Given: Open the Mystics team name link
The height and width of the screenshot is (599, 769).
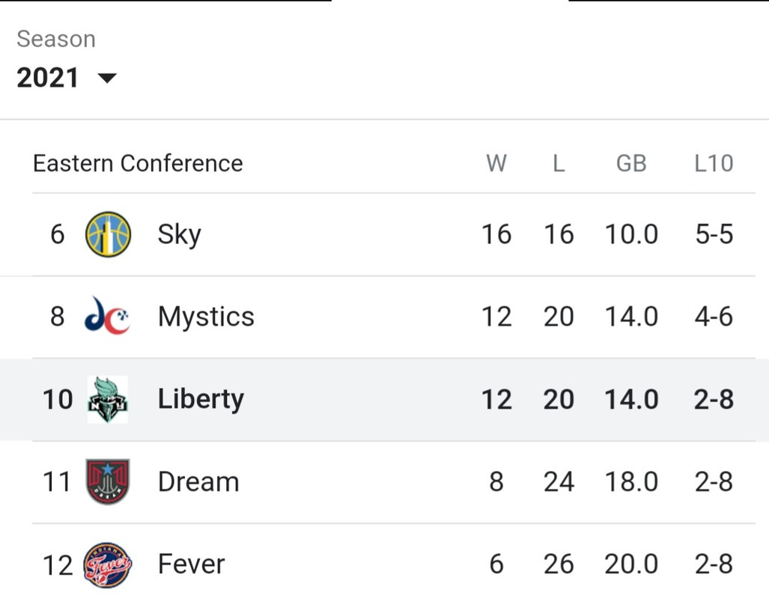Looking at the screenshot, I should [x=206, y=317].
